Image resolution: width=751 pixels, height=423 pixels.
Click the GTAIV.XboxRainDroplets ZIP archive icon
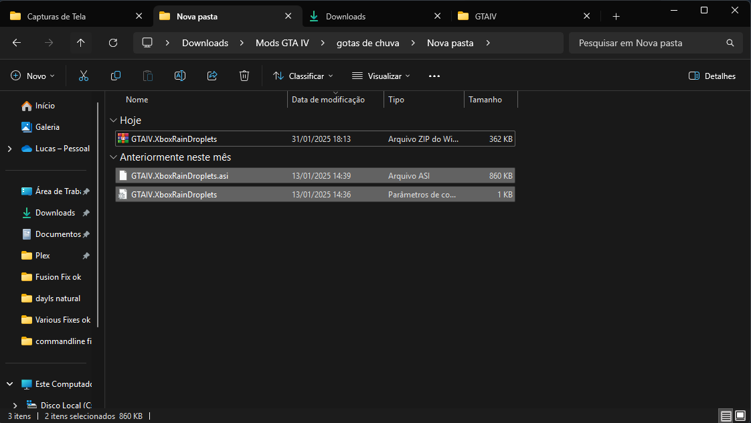[123, 139]
